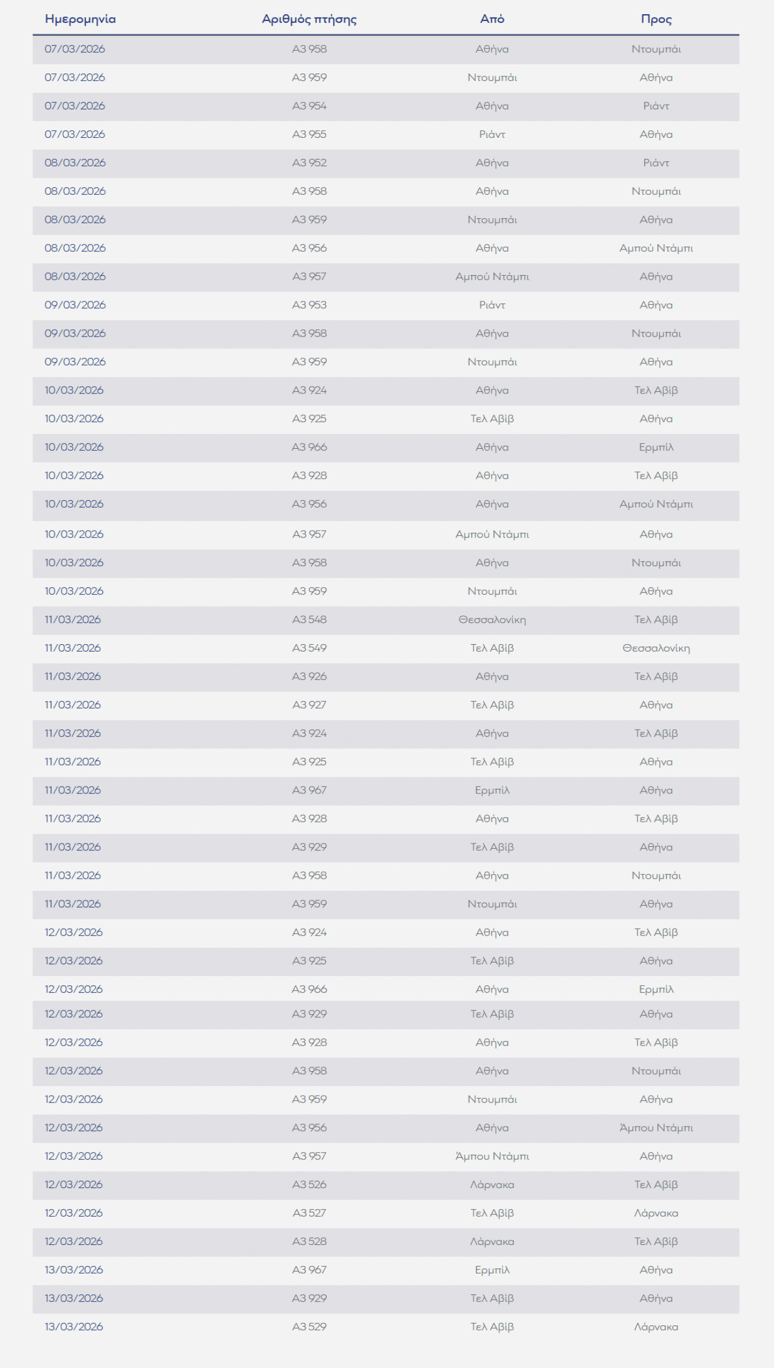
Task: Click the A3 927 flight number
Action: pos(309,705)
